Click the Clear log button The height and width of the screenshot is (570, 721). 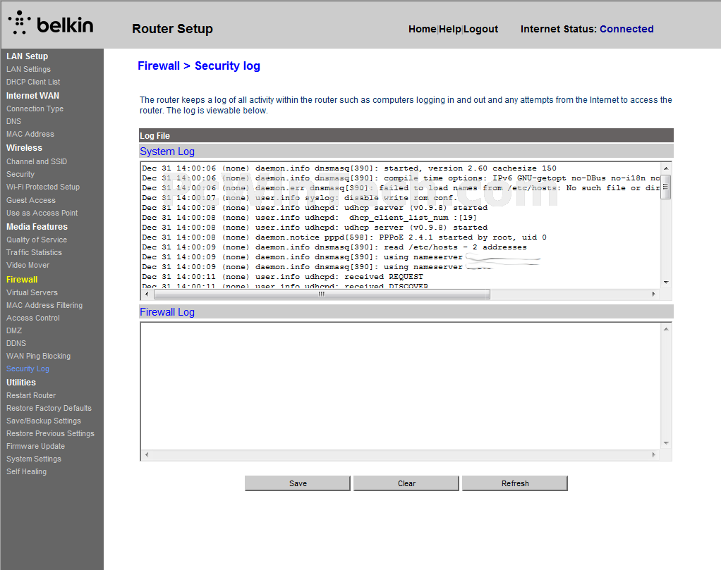click(x=406, y=483)
